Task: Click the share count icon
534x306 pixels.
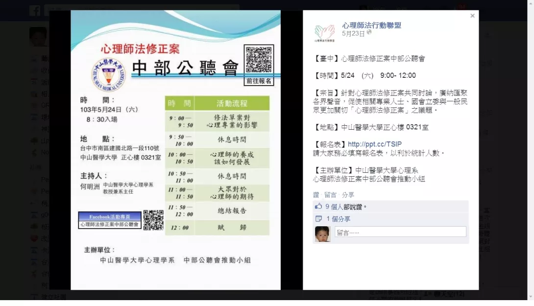Action: click(318, 218)
